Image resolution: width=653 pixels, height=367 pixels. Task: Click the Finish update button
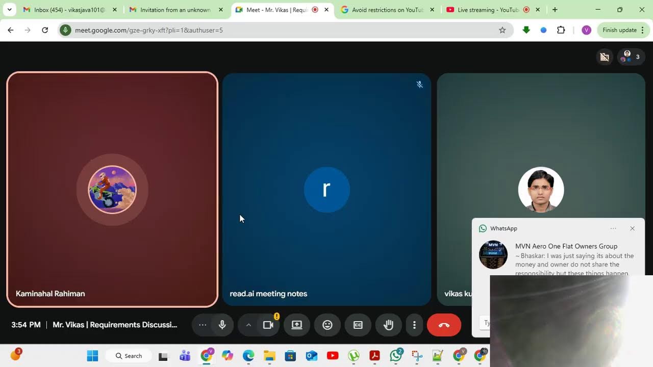(623, 30)
